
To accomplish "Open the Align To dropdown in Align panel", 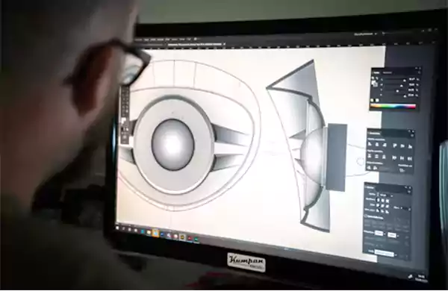I will tap(402, 170).
